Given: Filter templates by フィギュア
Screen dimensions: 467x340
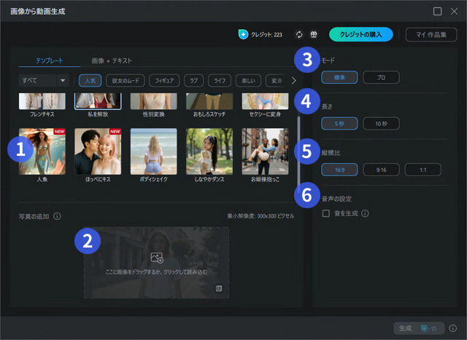Looking at the screenshot, I should tap(164, 81).
